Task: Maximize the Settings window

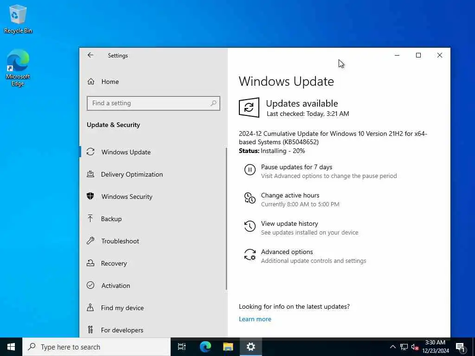Action: (418, 55)
